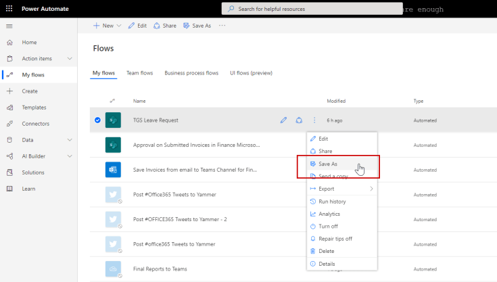Expand the Data section in sidebar

click(70, 140)
